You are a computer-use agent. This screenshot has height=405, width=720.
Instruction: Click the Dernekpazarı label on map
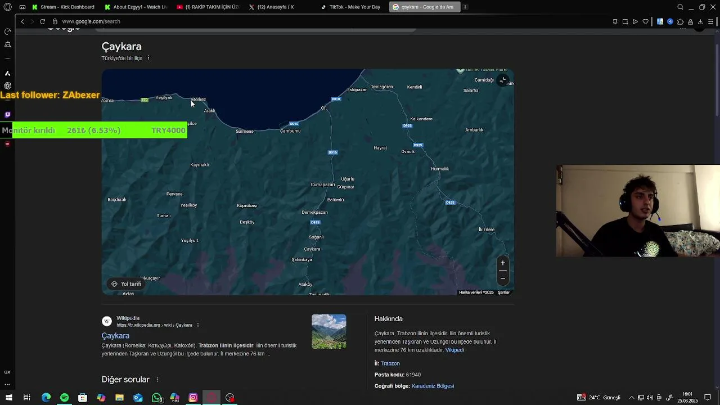coord(314,213)
